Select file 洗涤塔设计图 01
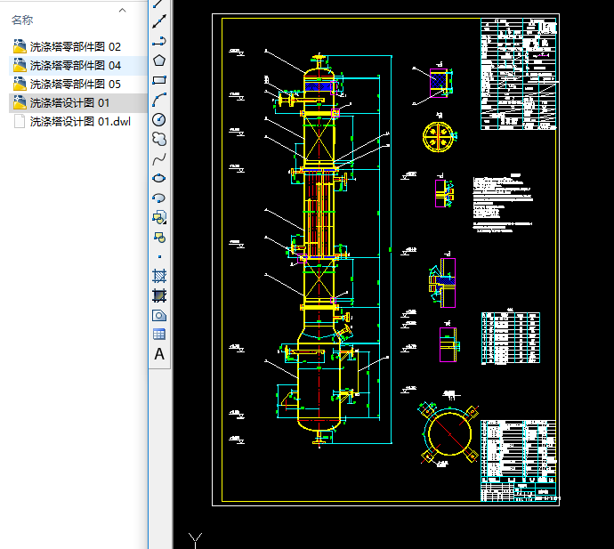This screenshot has height=549, width=614. pyautogui.click(x=78, y=103)
